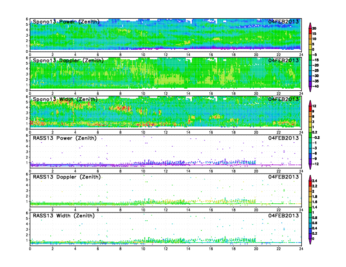
Task: Click height tick 4 on Spano13 Doppler y-axis
Action: tap(27, 69)
